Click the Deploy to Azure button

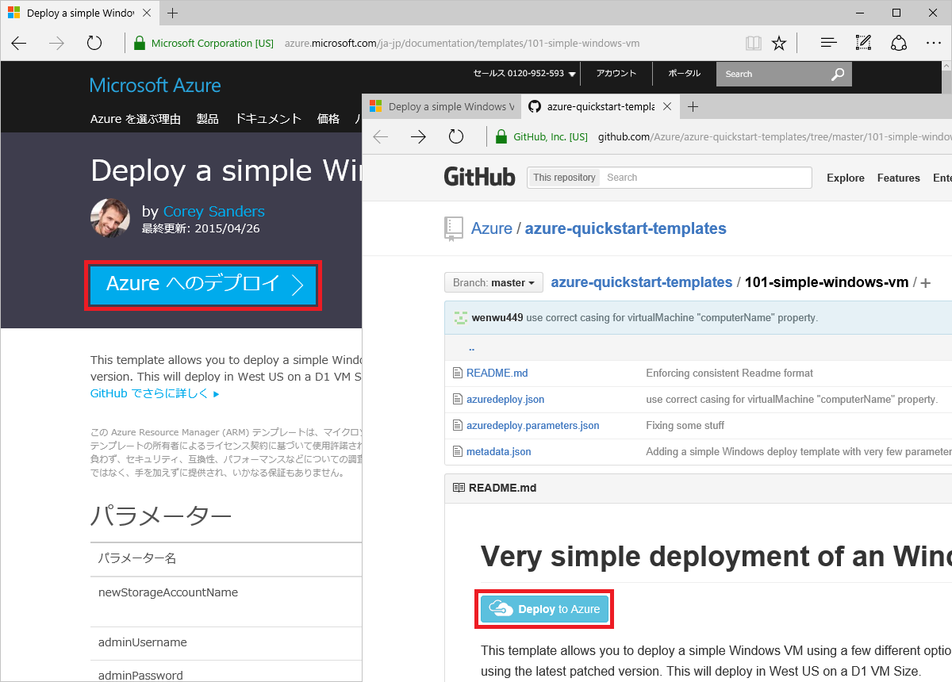pyautogui.click(x=544, y=609)
